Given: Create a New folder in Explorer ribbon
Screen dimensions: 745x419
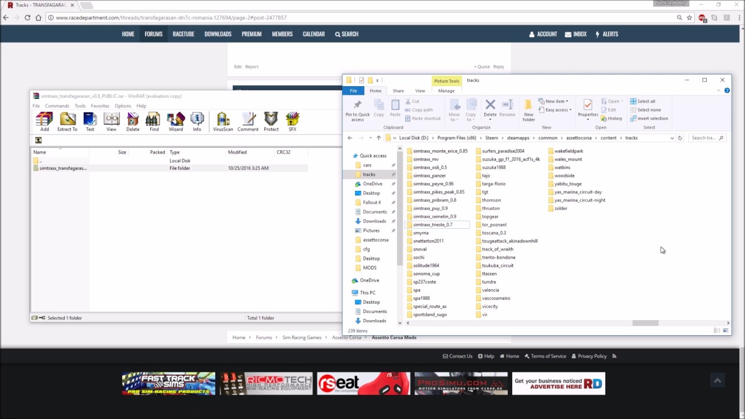Looking at the screenshot, I should tap(528, 109).
